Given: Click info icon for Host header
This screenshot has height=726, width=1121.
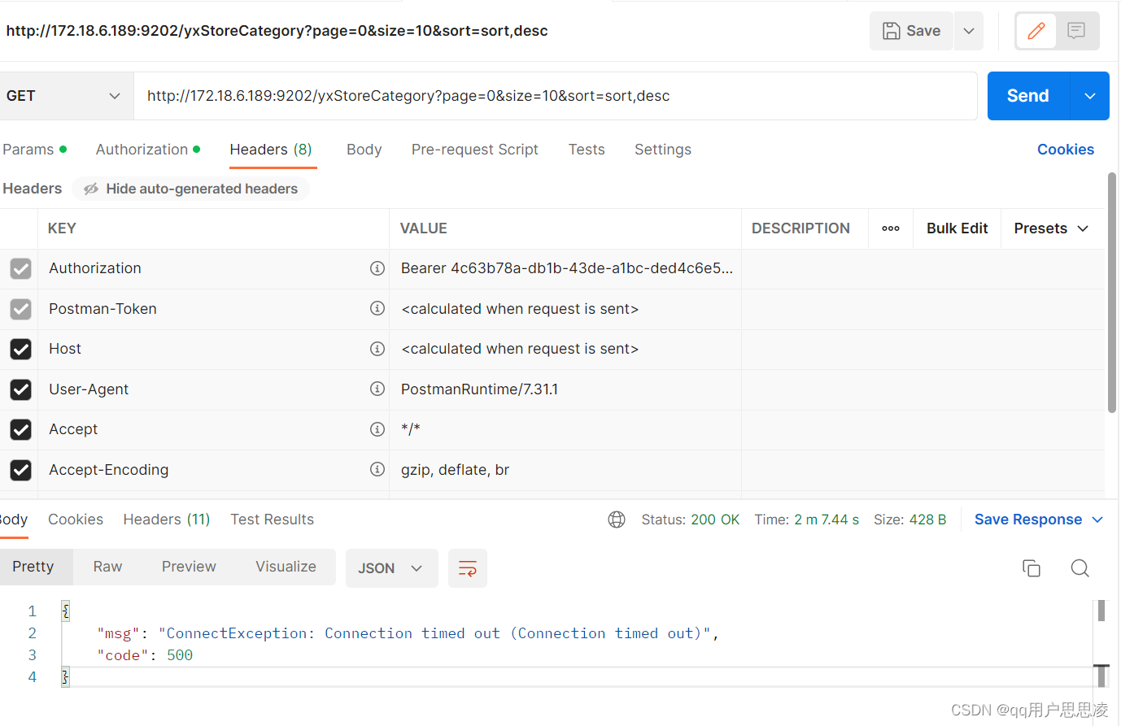Looking at the screenshot, I should point(377,349).
